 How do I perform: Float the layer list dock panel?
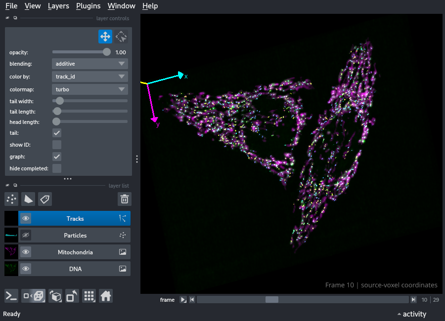(15, 185)
